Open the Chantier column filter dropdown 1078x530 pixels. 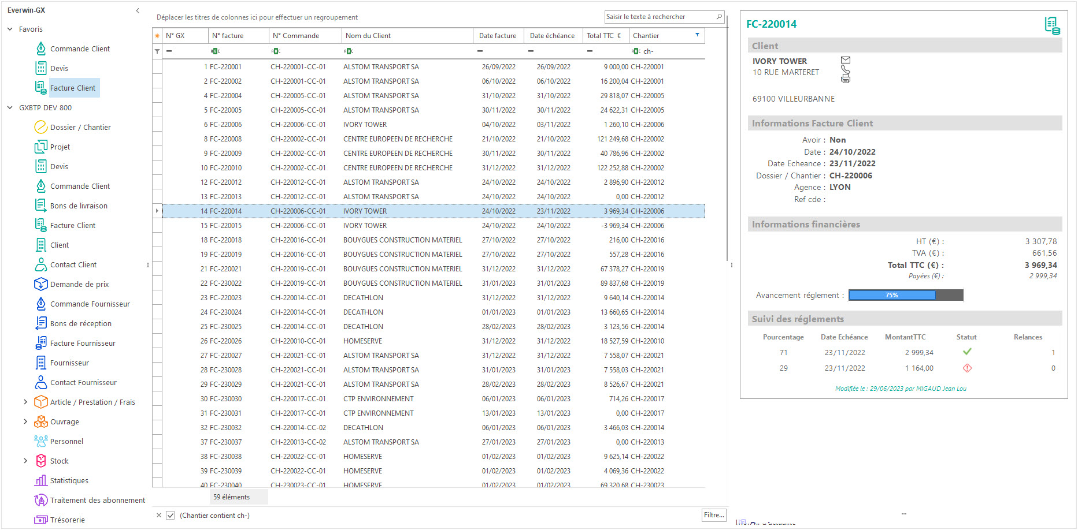pyautogui.click(x=697, y=35)
